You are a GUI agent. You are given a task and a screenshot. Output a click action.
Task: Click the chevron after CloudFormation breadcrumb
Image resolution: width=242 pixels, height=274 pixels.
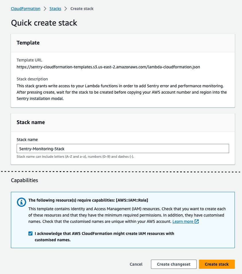(45, 9)
